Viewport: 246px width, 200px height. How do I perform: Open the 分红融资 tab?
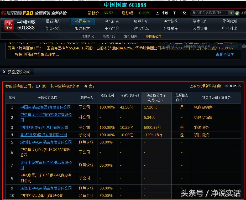coord(171,28)
